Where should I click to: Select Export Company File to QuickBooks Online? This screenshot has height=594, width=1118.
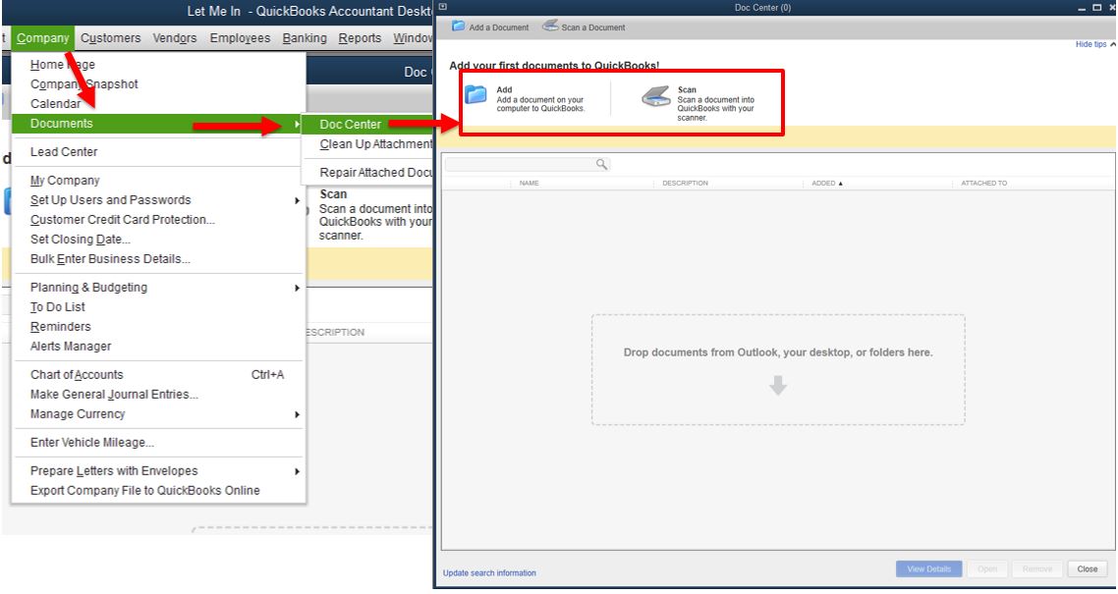tap(144, 490)
